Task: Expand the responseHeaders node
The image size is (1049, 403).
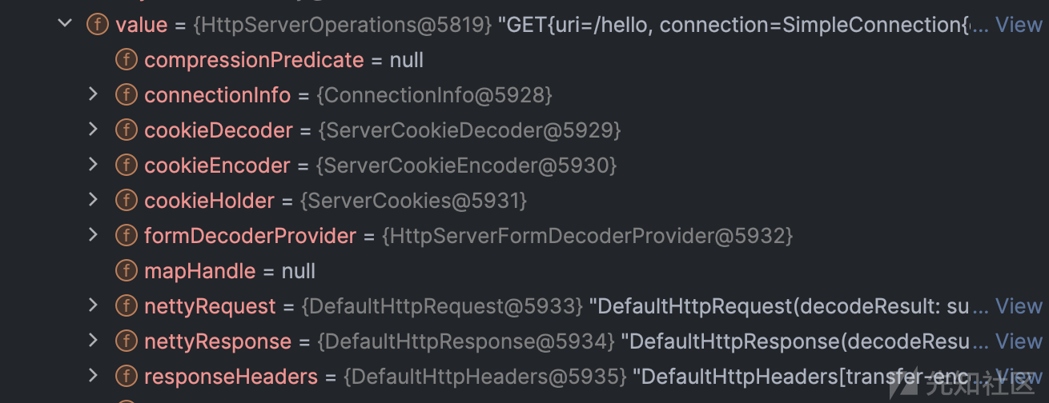Action: pyautogui.click(x=93, y=376)
